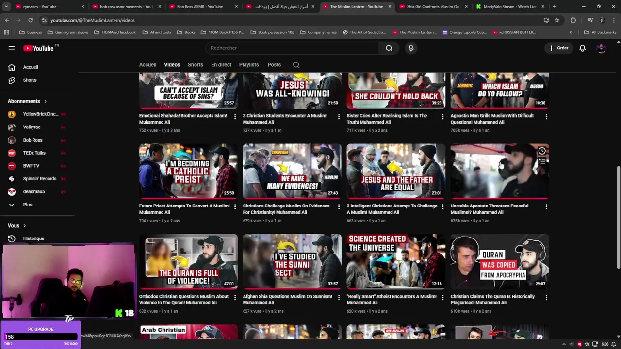Click the Créer button
Image resolution: width=621 pixels, height=349 pixels.
558,48
